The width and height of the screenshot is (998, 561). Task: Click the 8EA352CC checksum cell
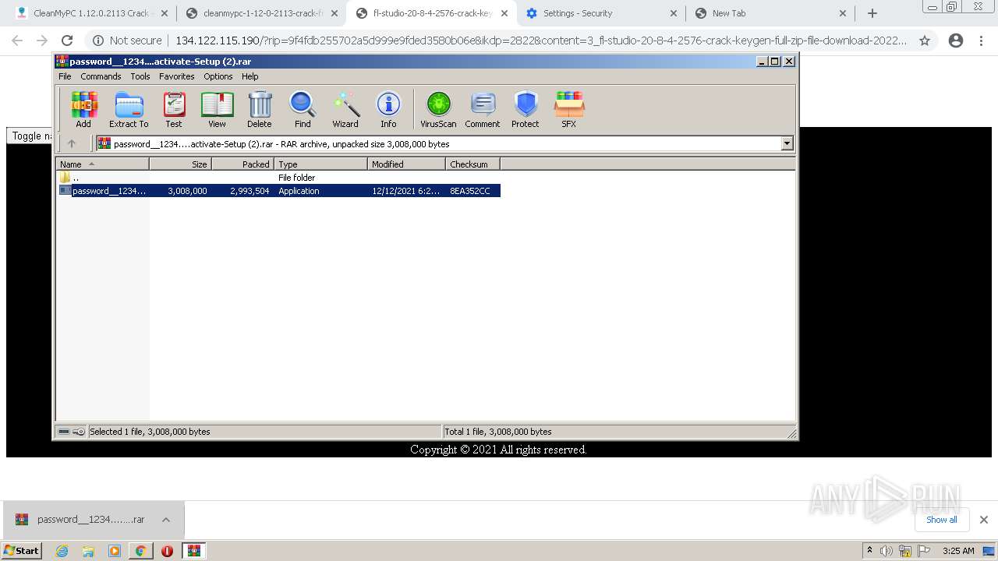point(470,191)
